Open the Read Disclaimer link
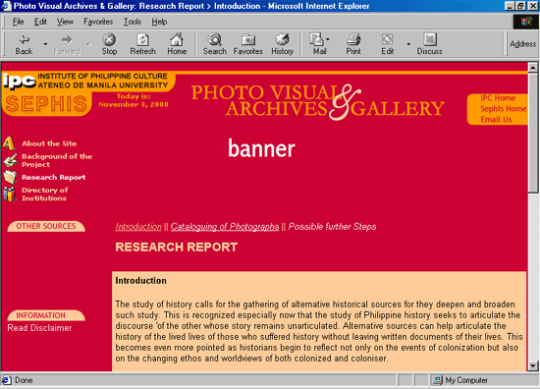 39,328
